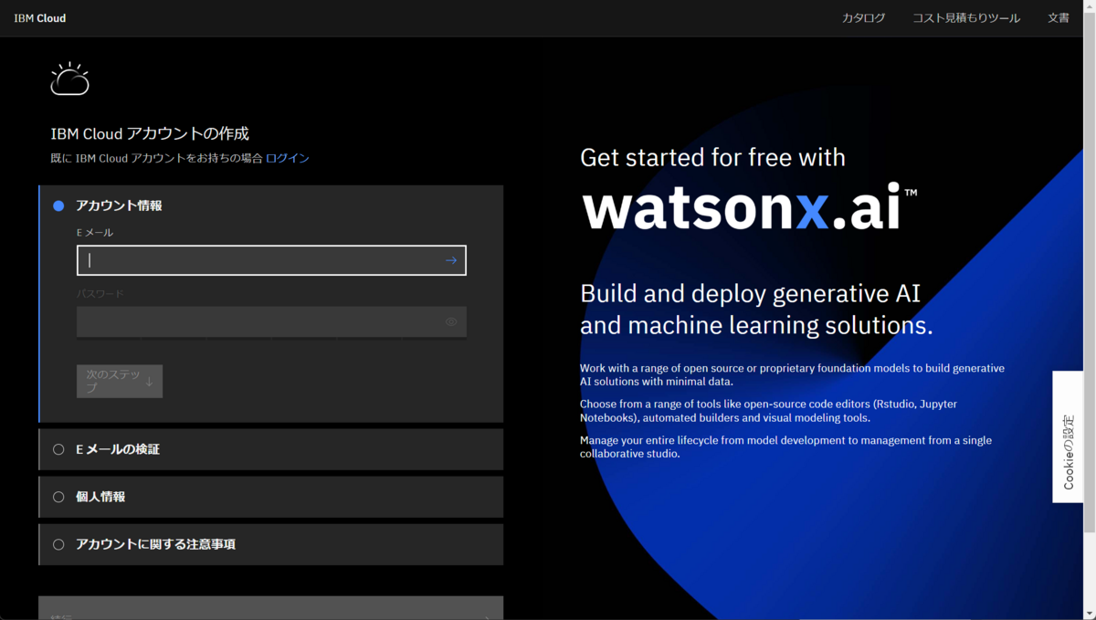Focus the E メール input field
The height and width of the screenshot is (620, 1096).
pos(271,260)
